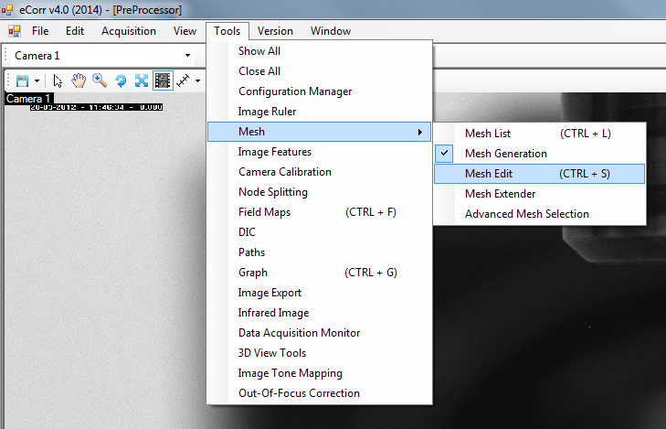Click the fit-to-window blue arrows icon
The height and width of the screenshot is (429, 666).
pyautogui.click(x=142, y=80)
